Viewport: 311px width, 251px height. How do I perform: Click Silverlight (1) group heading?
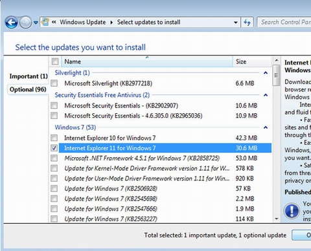coord(72,73)
